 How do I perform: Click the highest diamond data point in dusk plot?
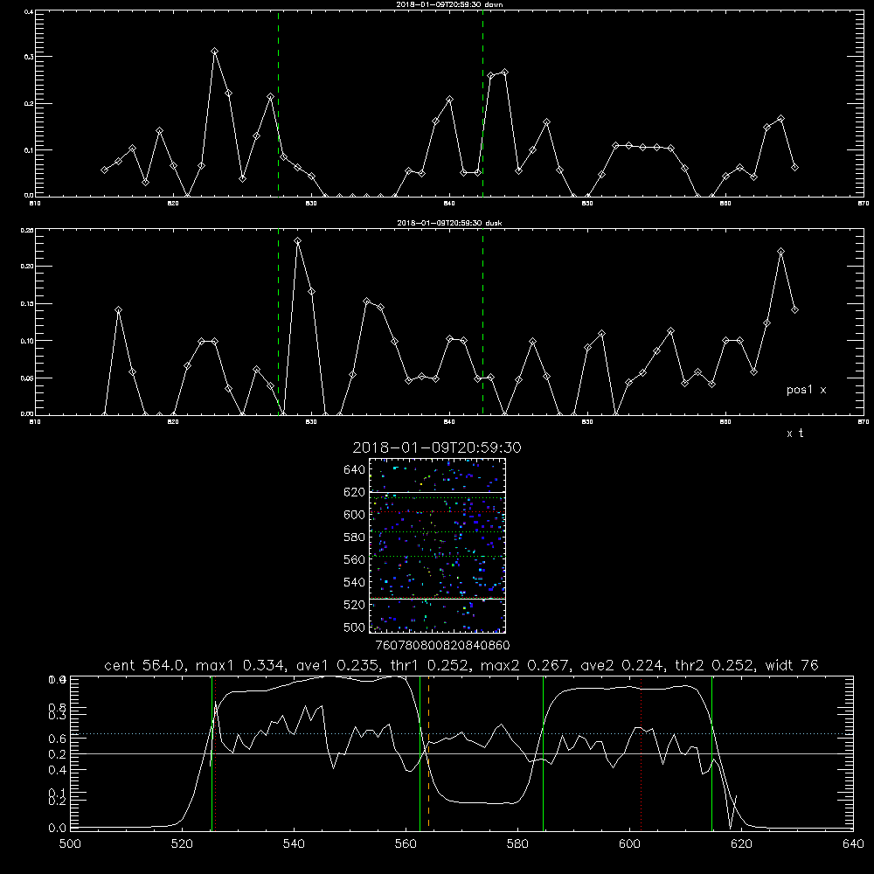click(x=298, y=241)
